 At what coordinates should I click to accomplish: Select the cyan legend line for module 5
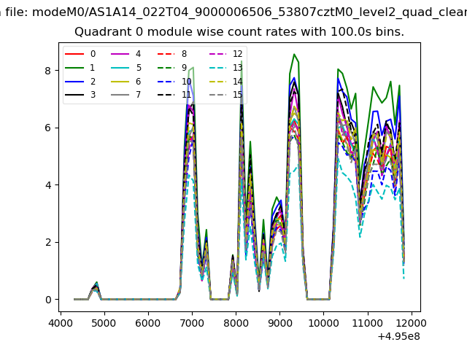pyautogui.click(x=121, y=64)
